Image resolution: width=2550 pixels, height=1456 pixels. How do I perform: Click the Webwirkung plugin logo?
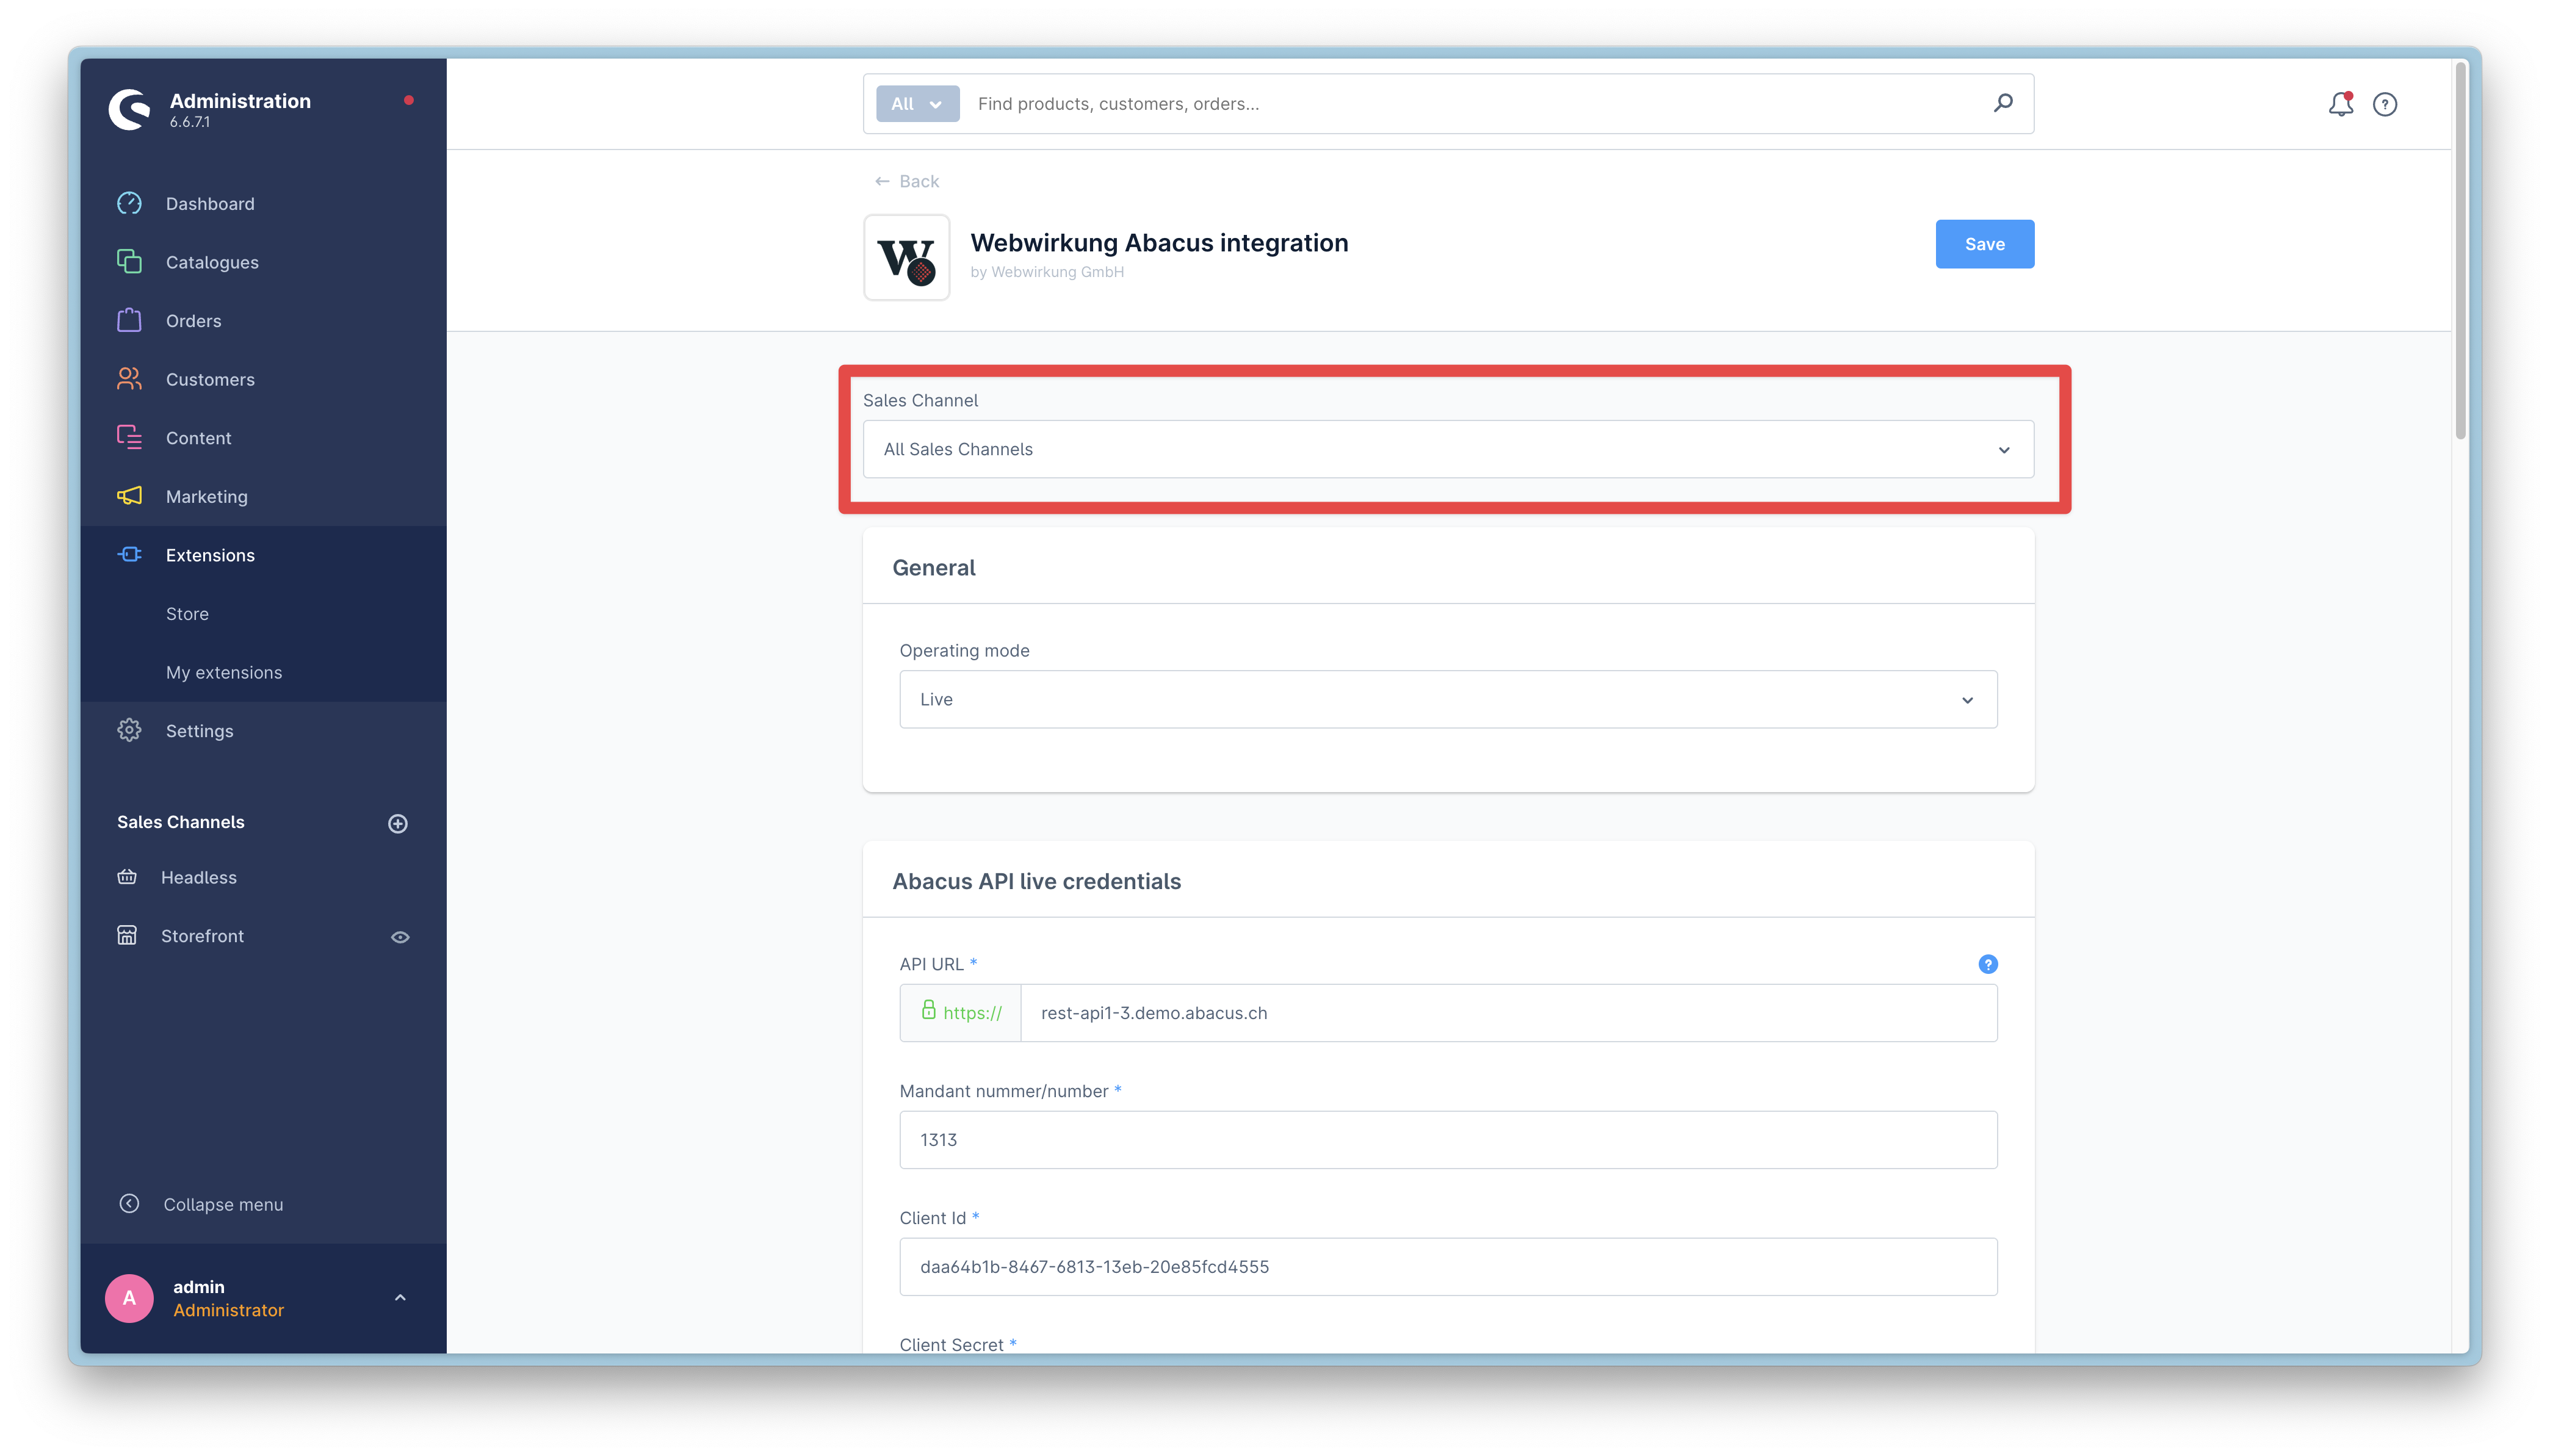click(x=906, y=258)
